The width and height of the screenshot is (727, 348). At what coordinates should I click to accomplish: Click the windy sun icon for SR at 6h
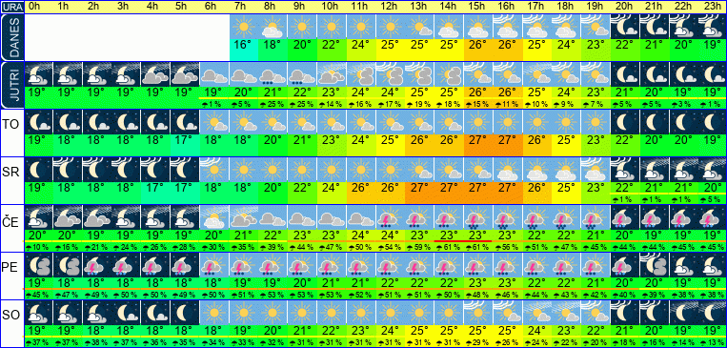tap(214, 170)
